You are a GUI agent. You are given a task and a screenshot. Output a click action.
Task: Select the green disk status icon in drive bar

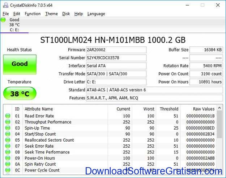pyautogui.click(x=3, y=20)
